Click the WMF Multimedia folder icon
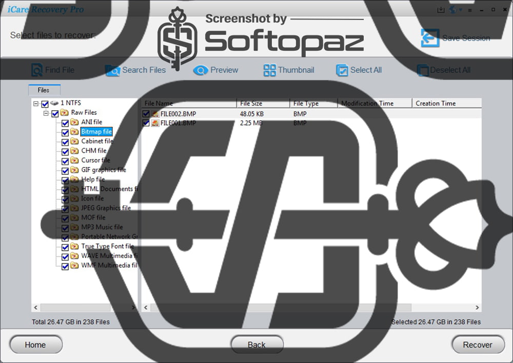The width and height of the screenshot is (513, 363). click(74, 265)
